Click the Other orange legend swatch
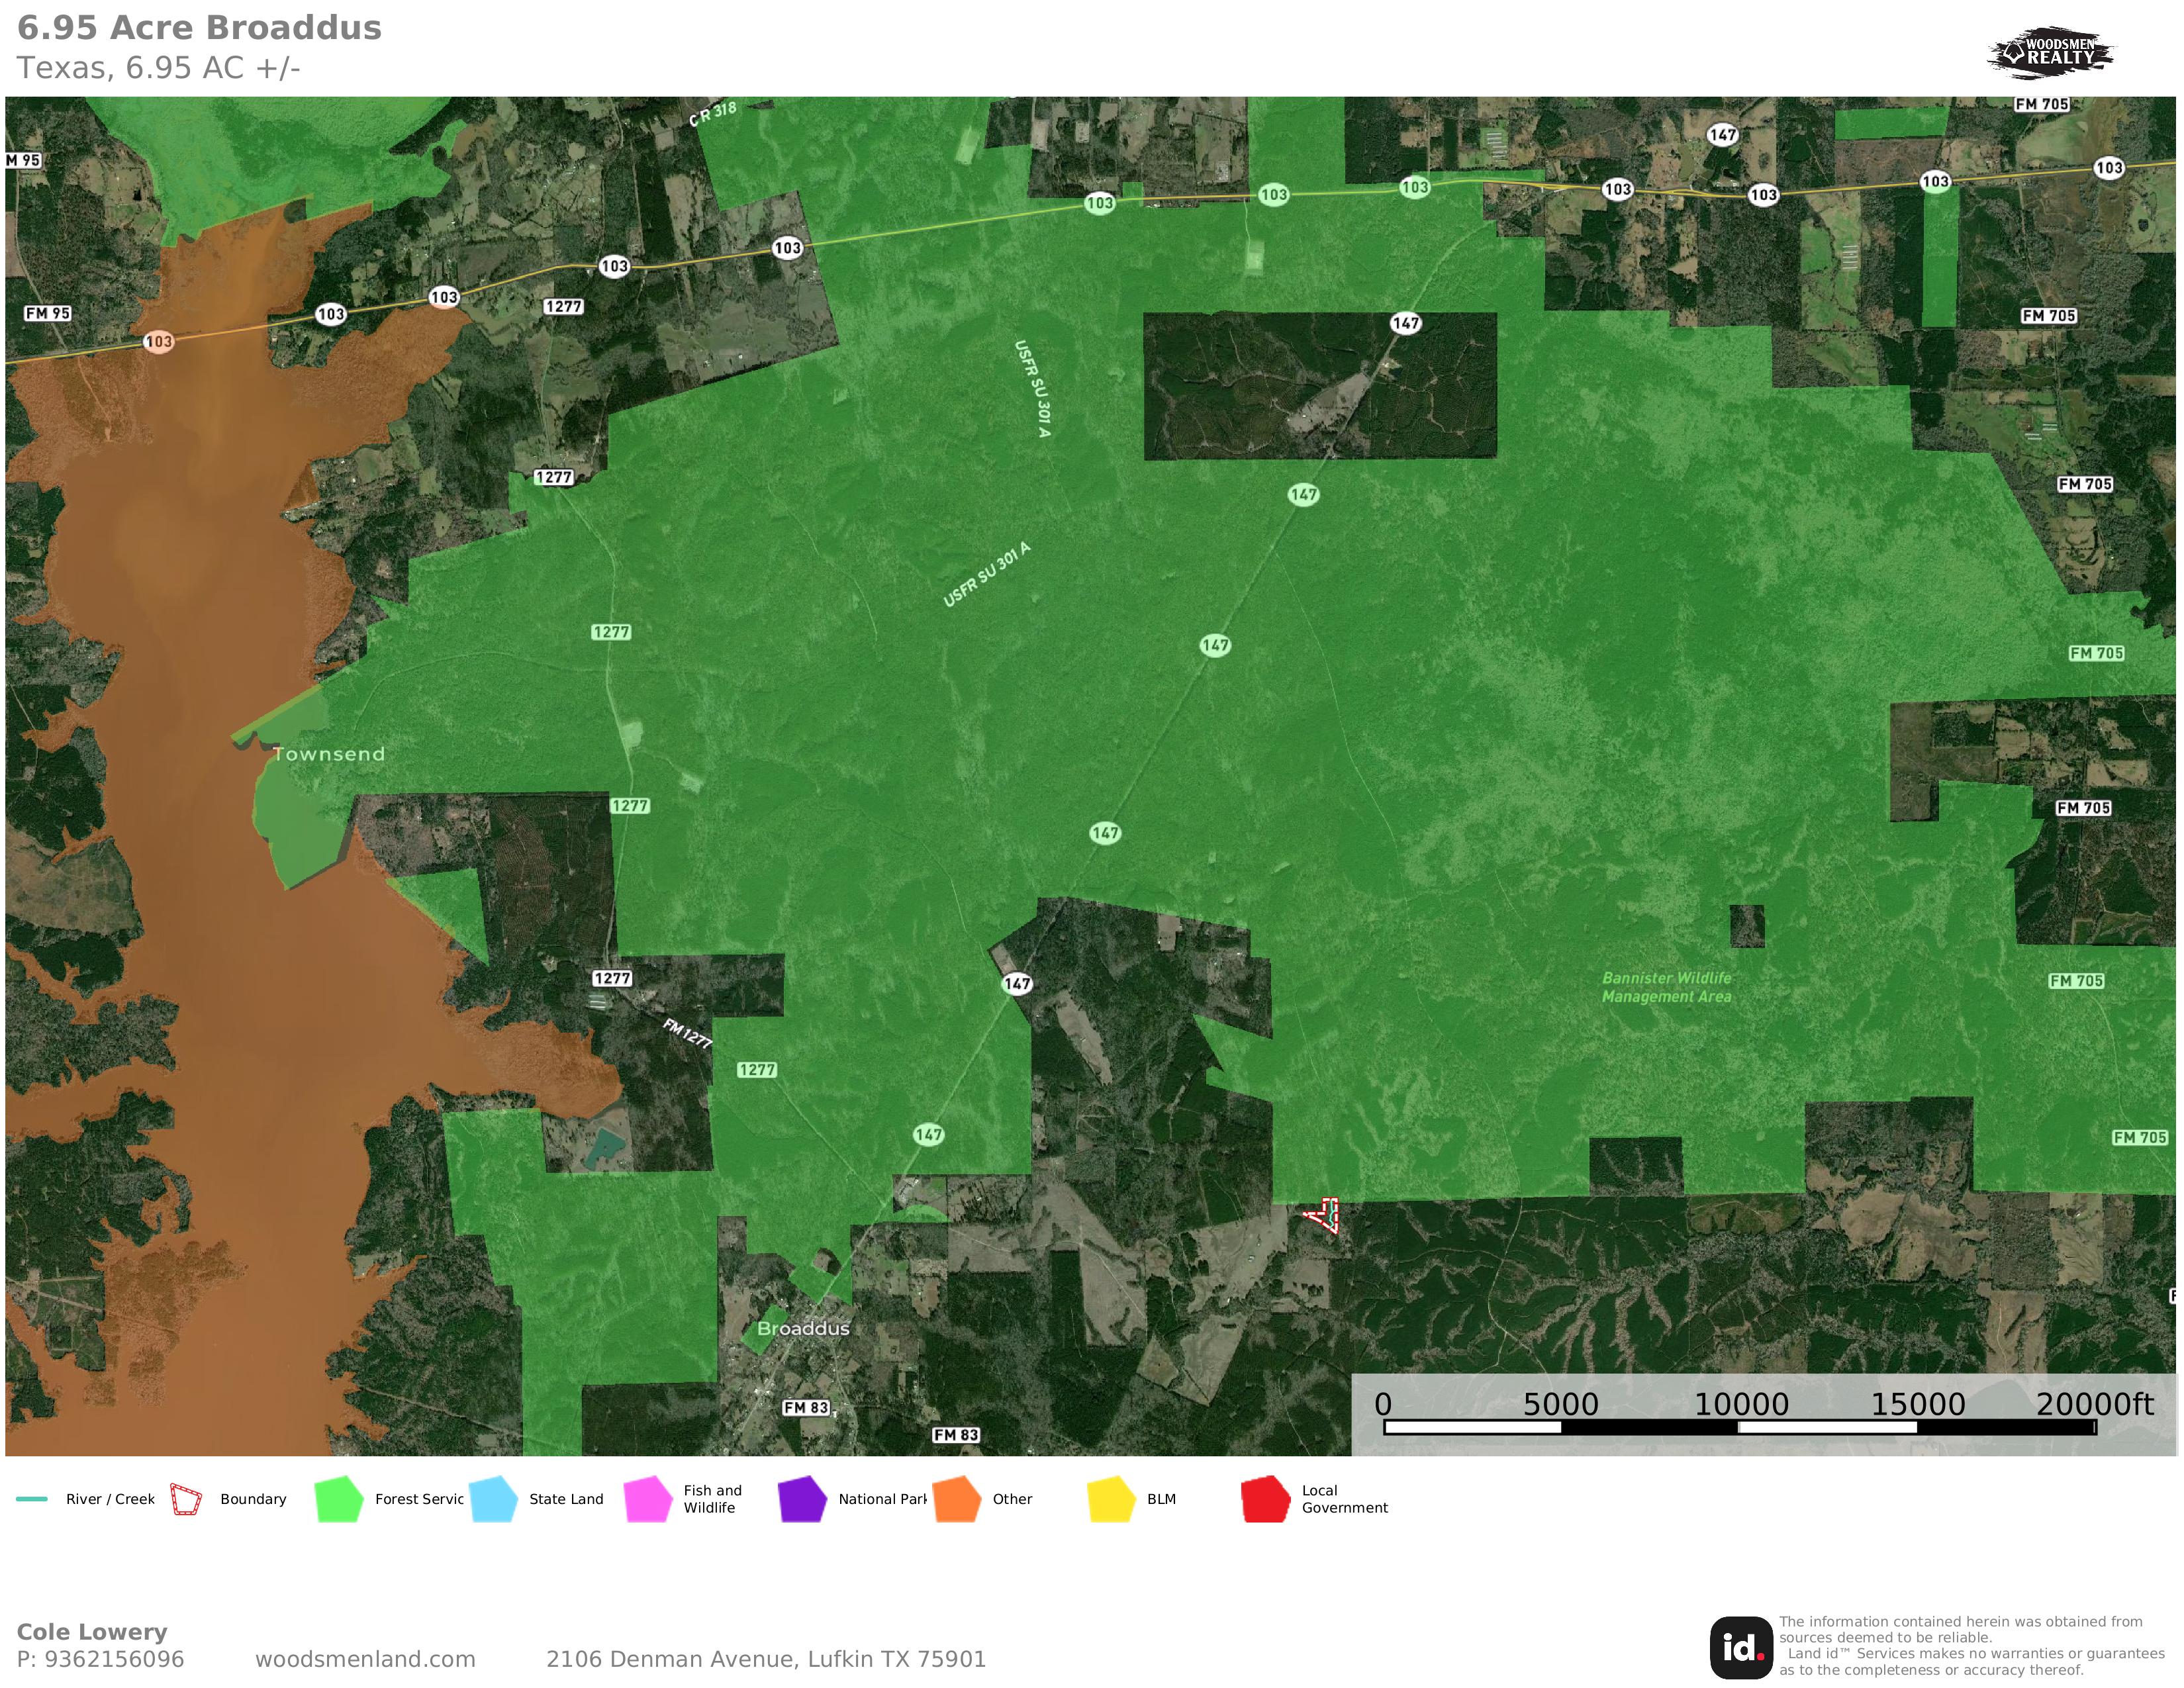The width and height of the screenshot is (2184, 1688). (x=957, y=1499)
